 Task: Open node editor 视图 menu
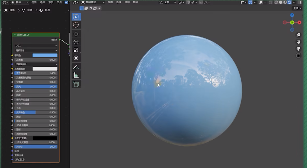pyautogui.click(x=34, y=2)
